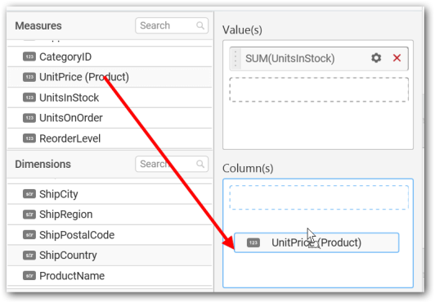Select ShipRegion dimension

pyautogui.click(x=110, y=215)
